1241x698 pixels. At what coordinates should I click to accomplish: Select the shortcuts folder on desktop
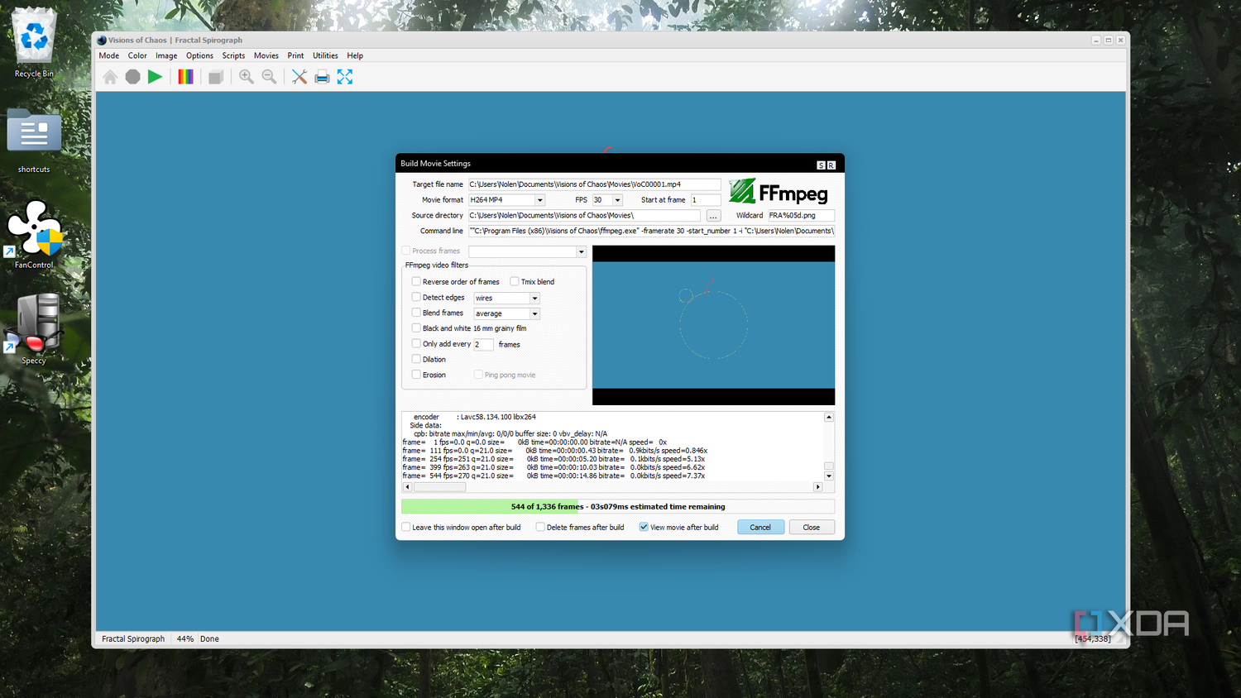[34, 141]
